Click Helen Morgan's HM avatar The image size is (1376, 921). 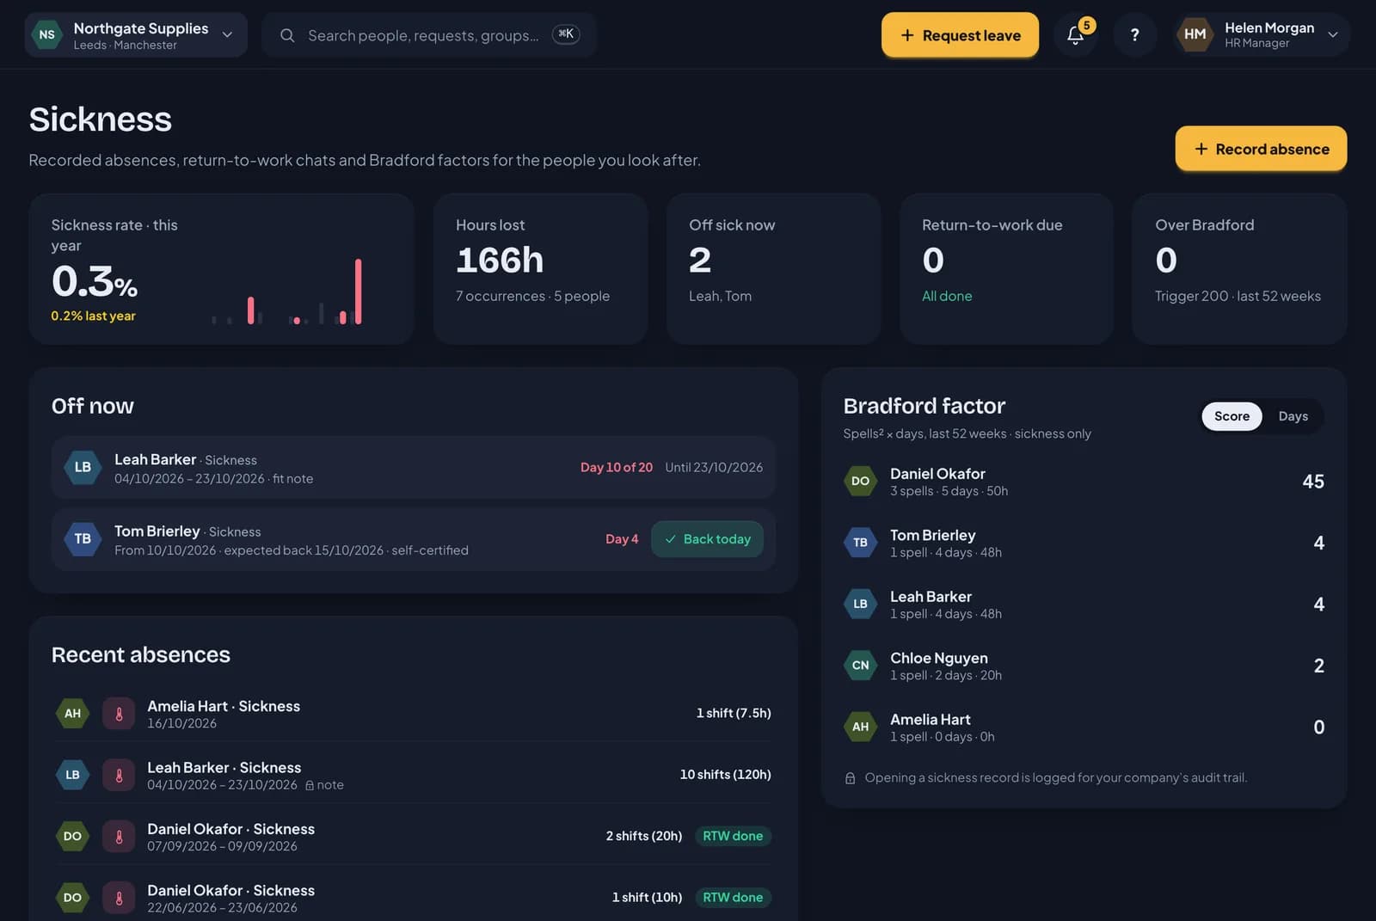[x=1195, y=34]
